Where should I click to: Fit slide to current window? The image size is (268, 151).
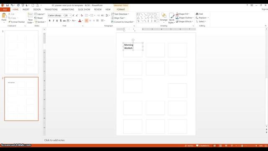click(x=266, y=146)
